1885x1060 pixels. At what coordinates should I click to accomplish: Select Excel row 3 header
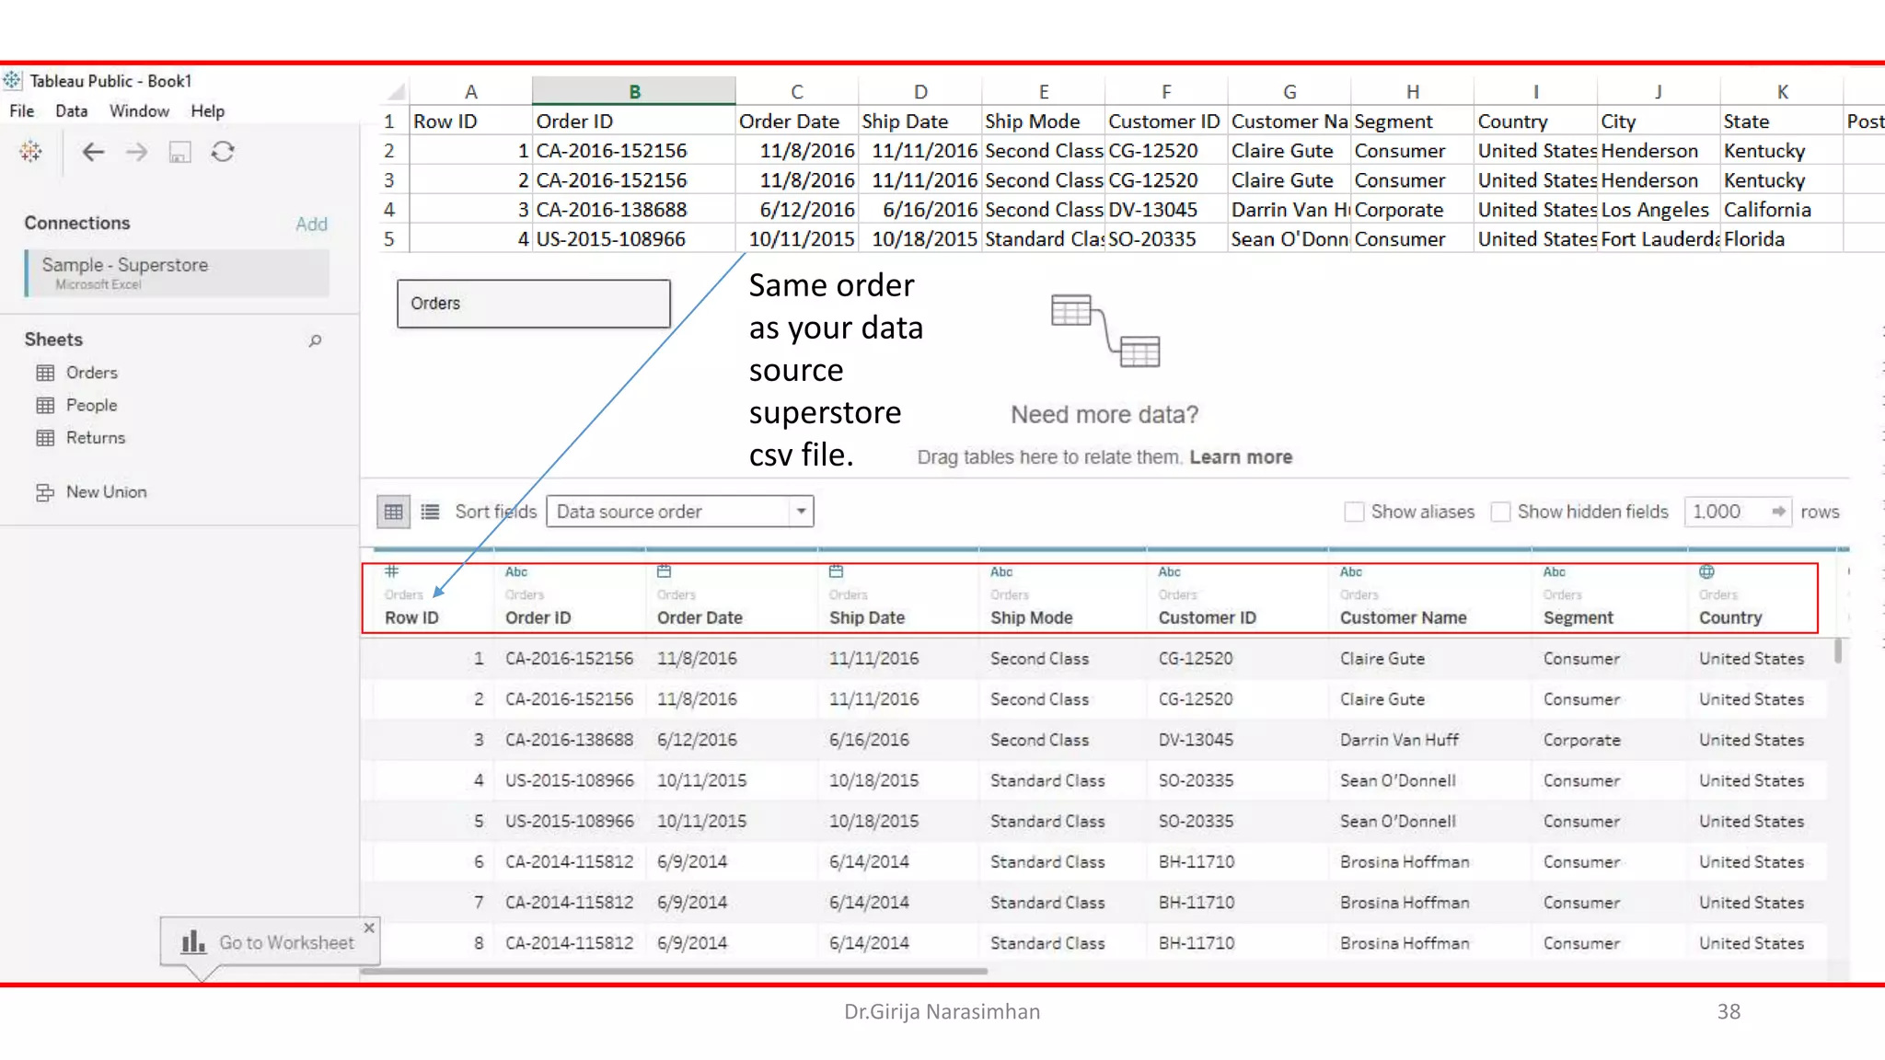coord(389,180)
